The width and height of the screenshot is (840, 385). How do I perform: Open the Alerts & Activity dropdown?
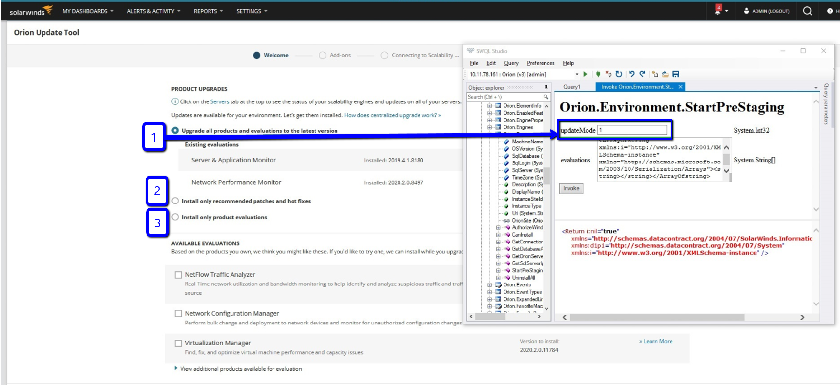(154, 11)
